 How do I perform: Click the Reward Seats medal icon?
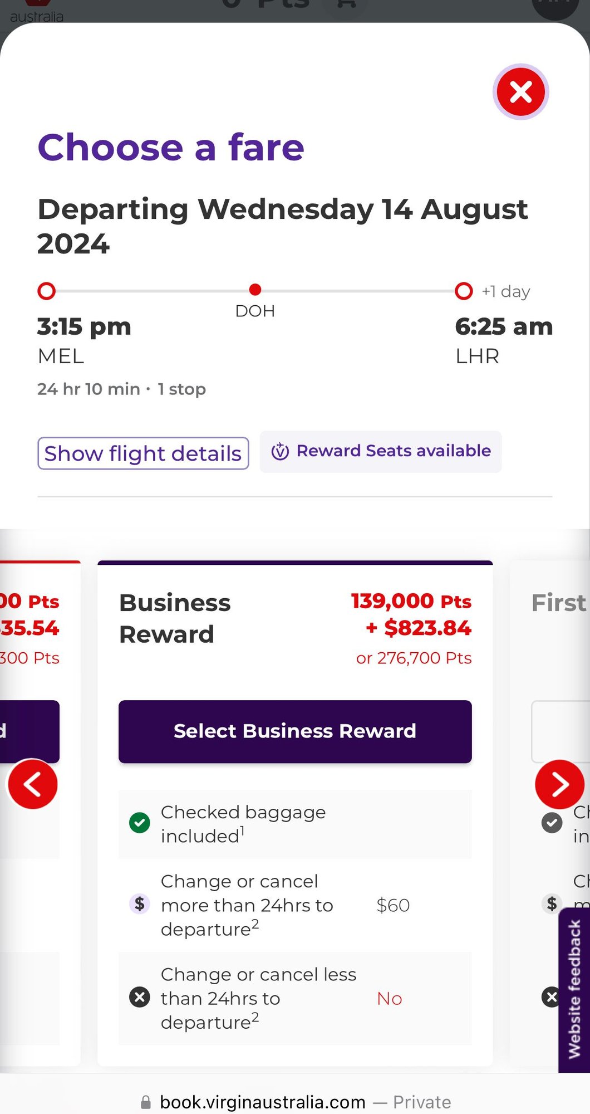point(280,451)
